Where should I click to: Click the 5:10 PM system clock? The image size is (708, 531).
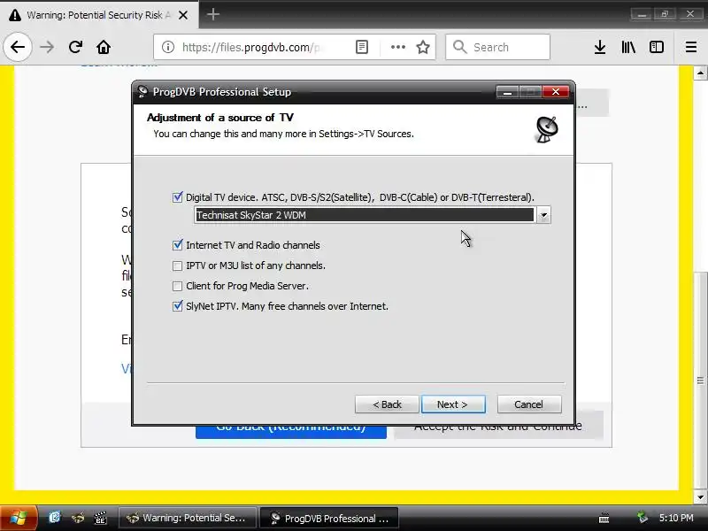click(676, 518)
